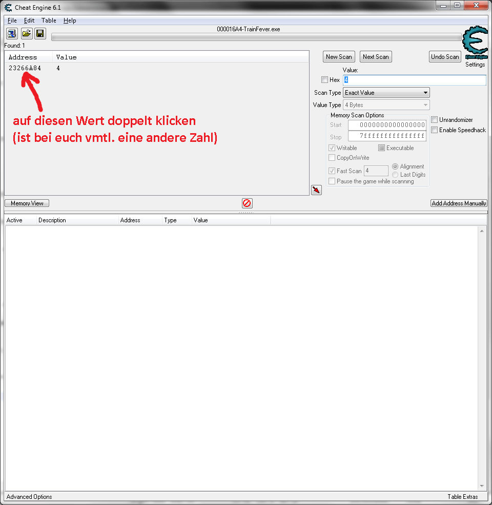
Task: Open the Edit menu
Action: coord(29,20)
